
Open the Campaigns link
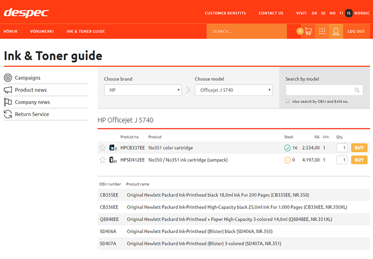click(27, 78)
